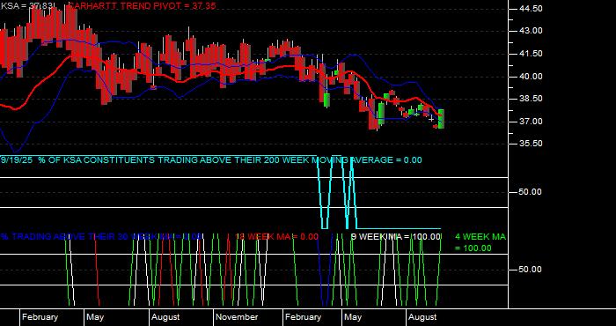
Task: Click the 38.50 price axis value
Action: pos(531,99)
